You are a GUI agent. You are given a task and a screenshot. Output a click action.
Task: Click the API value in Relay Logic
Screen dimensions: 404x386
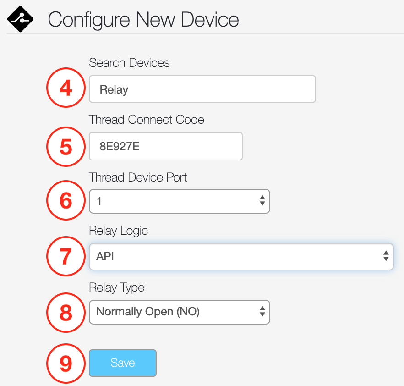(104, 257)
